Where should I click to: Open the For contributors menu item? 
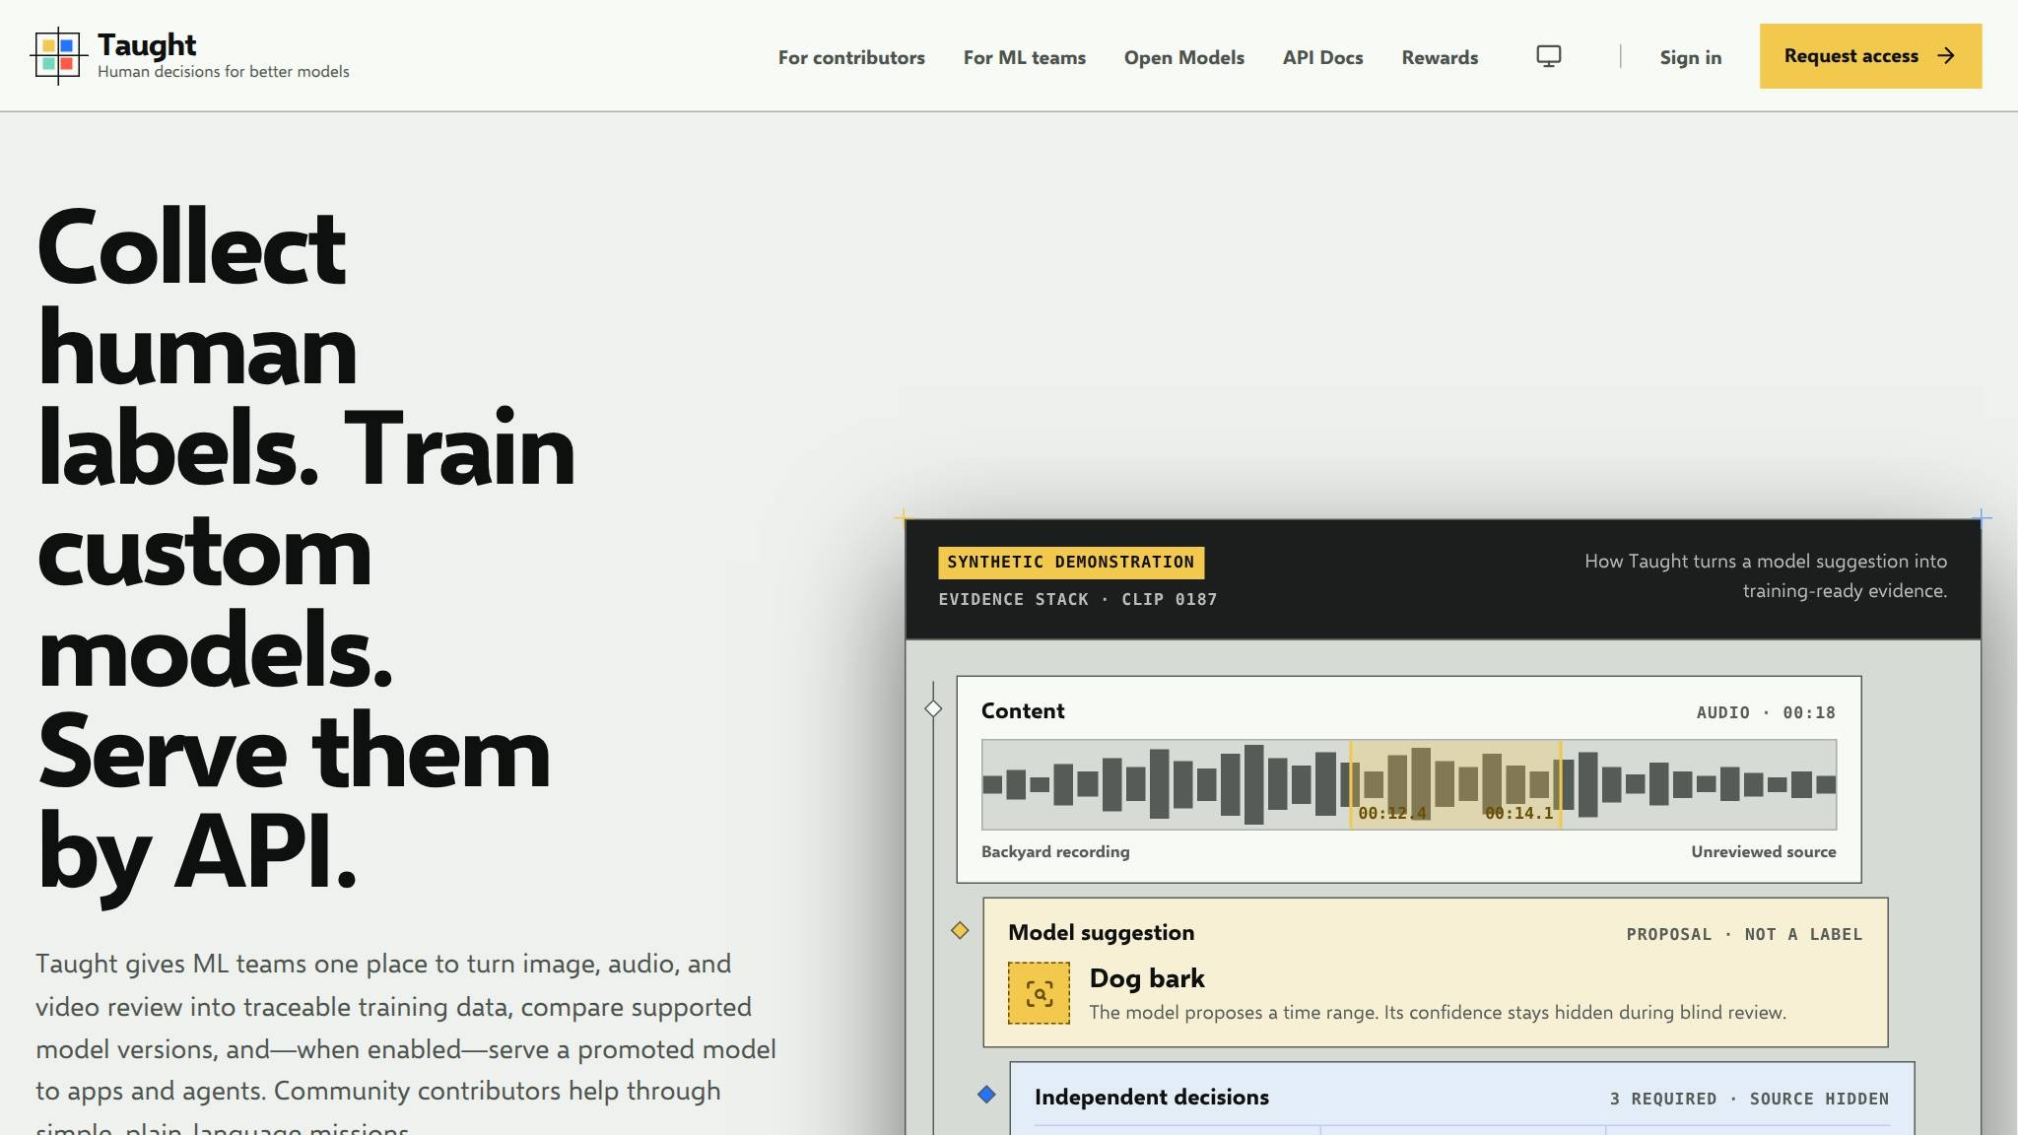851,57
